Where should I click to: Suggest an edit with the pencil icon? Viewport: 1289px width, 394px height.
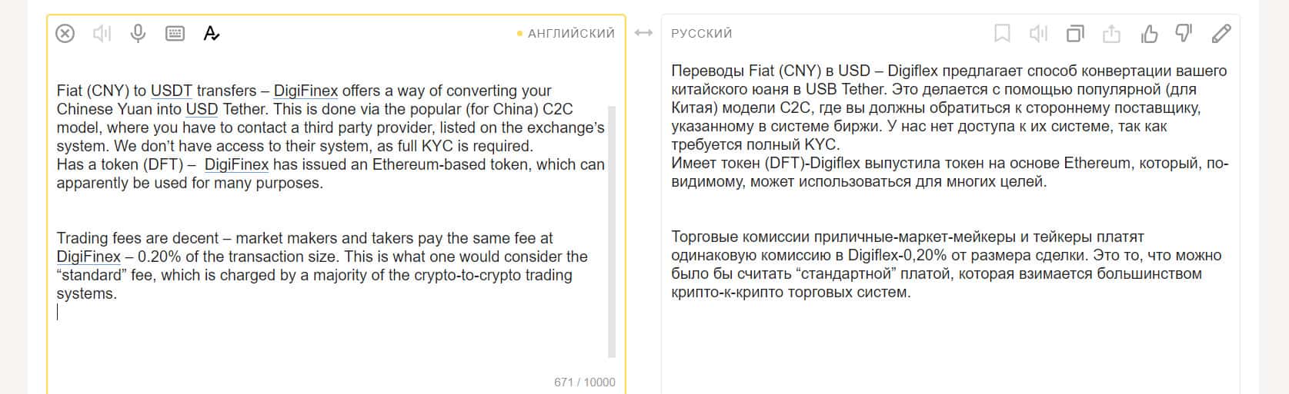coord(1221,34)
